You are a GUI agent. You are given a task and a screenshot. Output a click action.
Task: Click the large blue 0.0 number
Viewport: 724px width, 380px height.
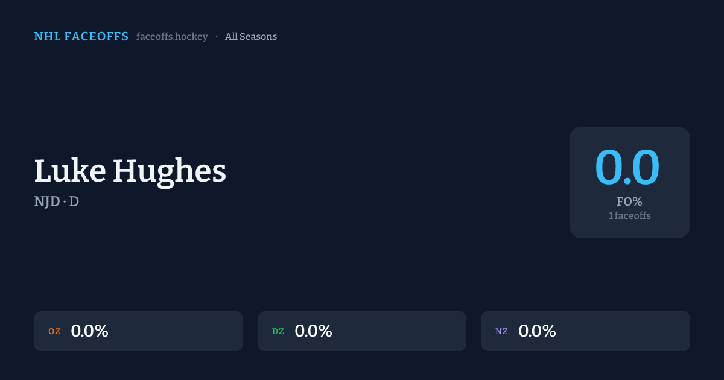627,167
